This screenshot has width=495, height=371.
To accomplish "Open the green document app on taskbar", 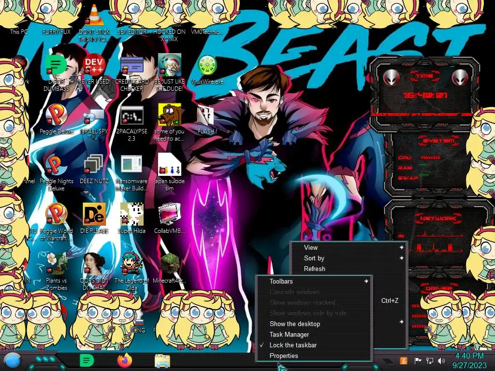I will [x=87, y=360].
